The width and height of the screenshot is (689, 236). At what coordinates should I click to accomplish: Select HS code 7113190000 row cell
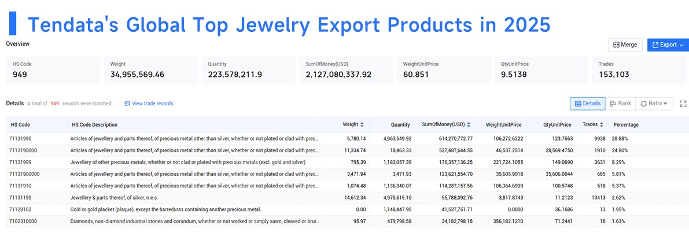tap(23, 150)
